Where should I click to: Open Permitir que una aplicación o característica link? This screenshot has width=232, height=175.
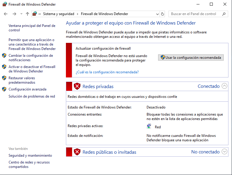coord(32,44)
